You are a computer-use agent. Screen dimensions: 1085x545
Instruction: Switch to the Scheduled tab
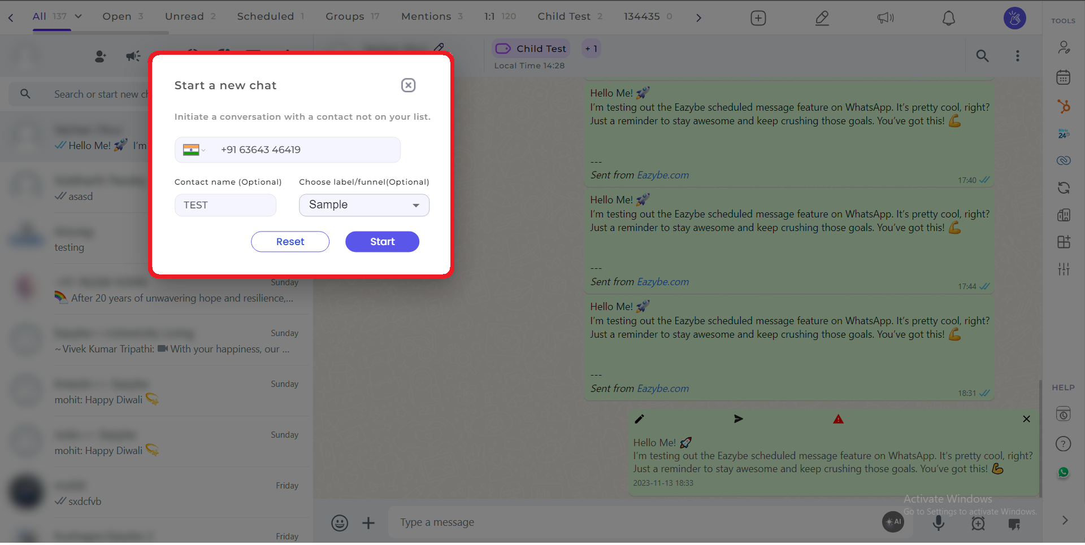click(x=271, y=16)
